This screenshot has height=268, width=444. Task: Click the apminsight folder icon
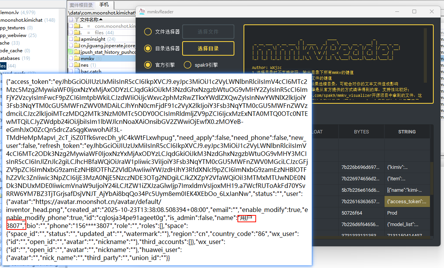pos(77,39)
